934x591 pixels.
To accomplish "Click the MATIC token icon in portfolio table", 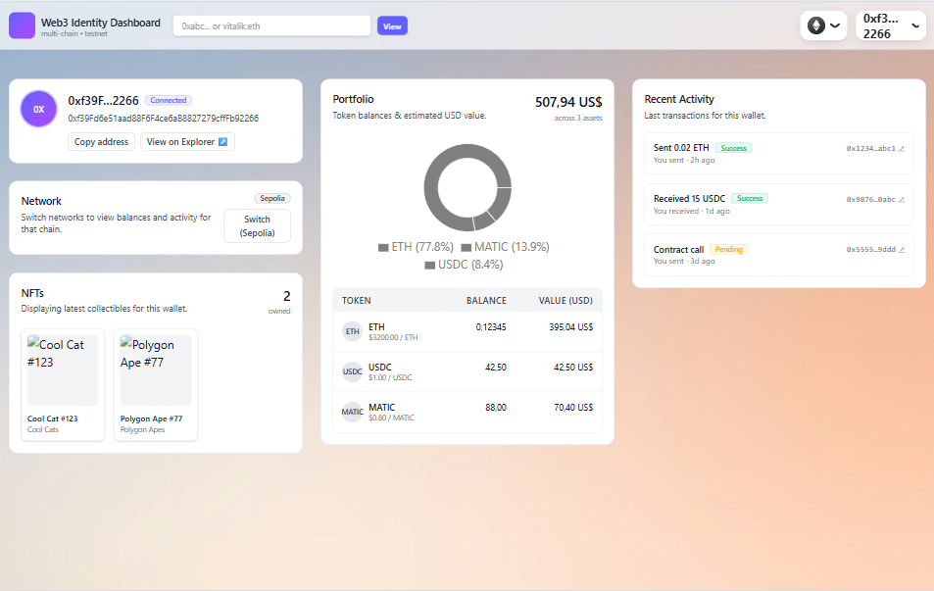I will pos(352,412).
